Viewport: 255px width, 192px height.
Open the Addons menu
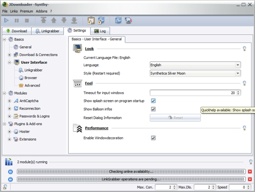tap(42, 11)
